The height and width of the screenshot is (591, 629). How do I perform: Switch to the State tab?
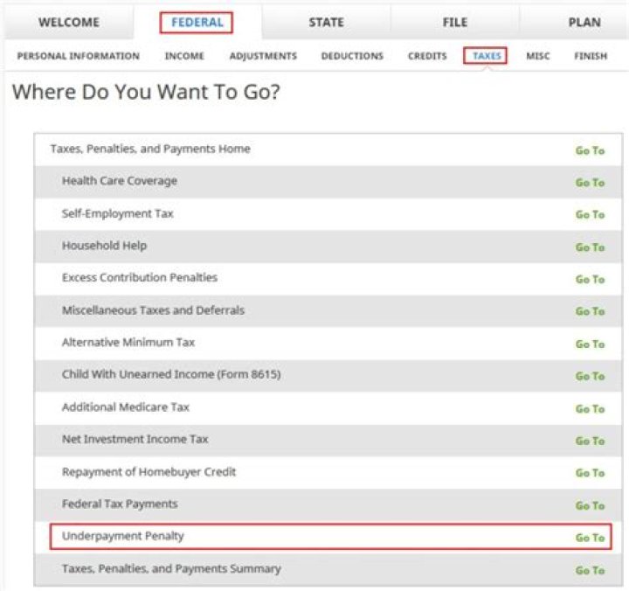[326, 23]
